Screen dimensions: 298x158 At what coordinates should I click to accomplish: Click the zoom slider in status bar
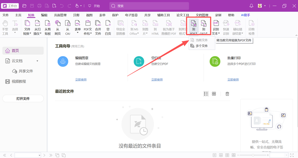click(253, 155)
